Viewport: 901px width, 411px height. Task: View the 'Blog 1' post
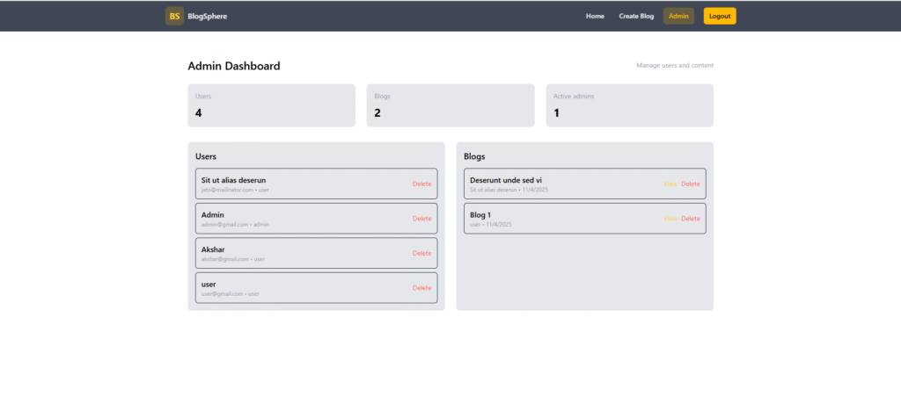670,219
